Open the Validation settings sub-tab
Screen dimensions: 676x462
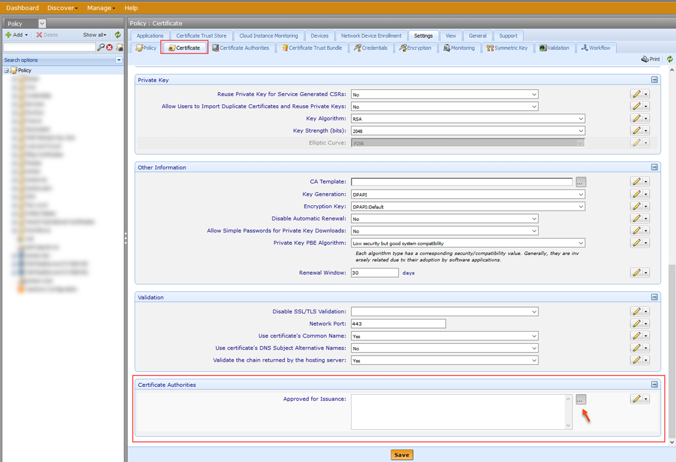554,47
